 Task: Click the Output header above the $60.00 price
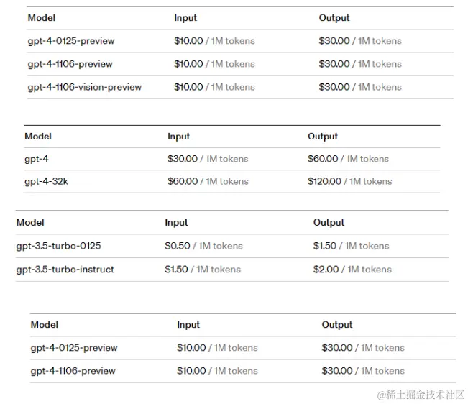(323, 137)
